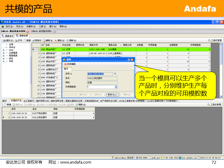224x168 pixels.
Task: Click the 可用模腔数 spinner arrows
Action: tap(116, 87)
